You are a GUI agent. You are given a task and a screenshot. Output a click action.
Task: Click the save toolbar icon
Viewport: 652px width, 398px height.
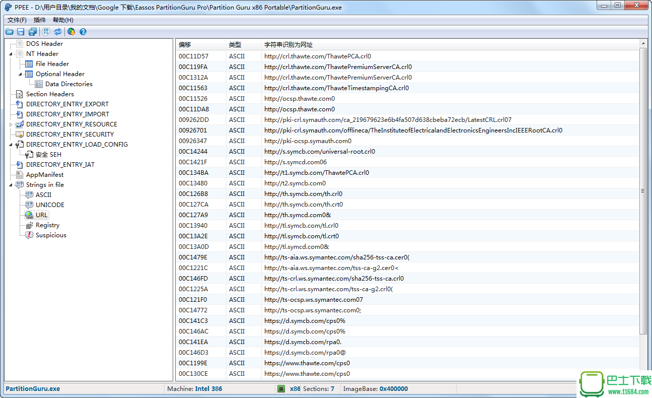tap(21, 32)
